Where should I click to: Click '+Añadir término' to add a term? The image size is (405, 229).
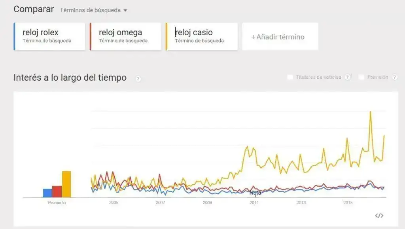(x=280, y=37)
